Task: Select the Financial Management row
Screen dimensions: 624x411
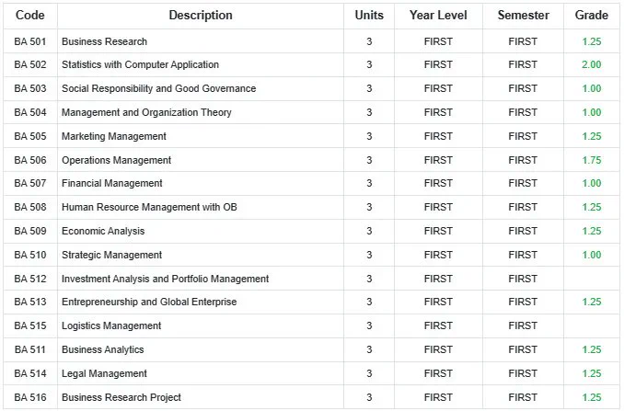Action: [x=311, y=183]
